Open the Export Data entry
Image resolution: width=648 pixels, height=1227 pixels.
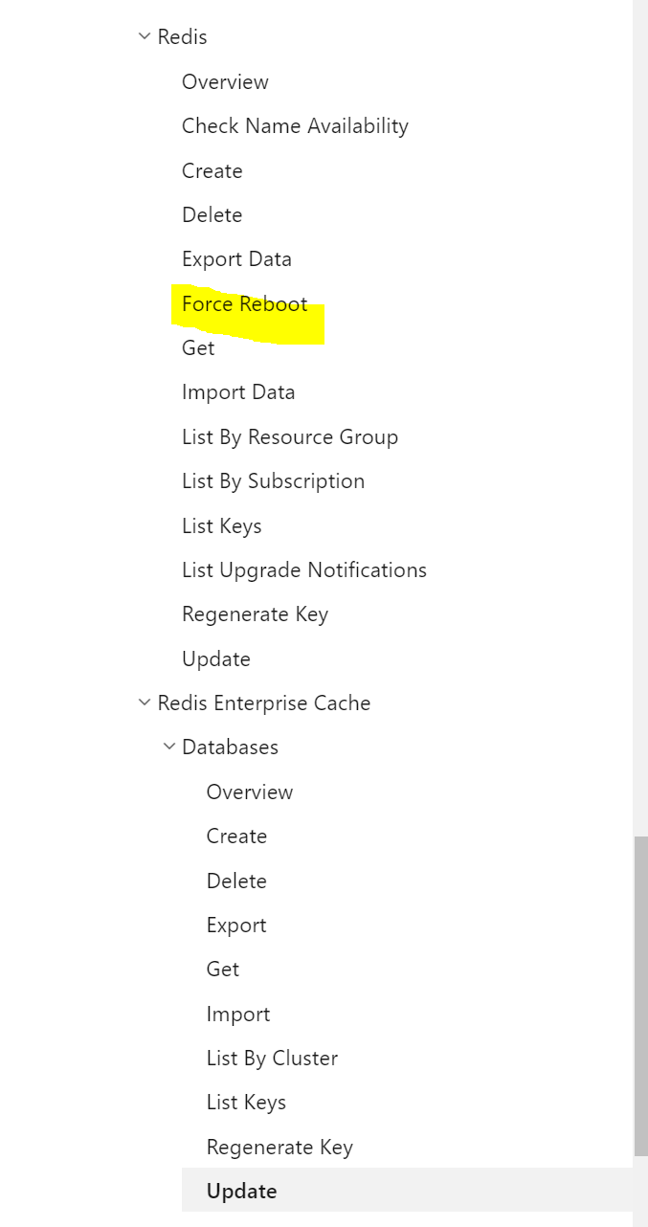coord(236,258)
